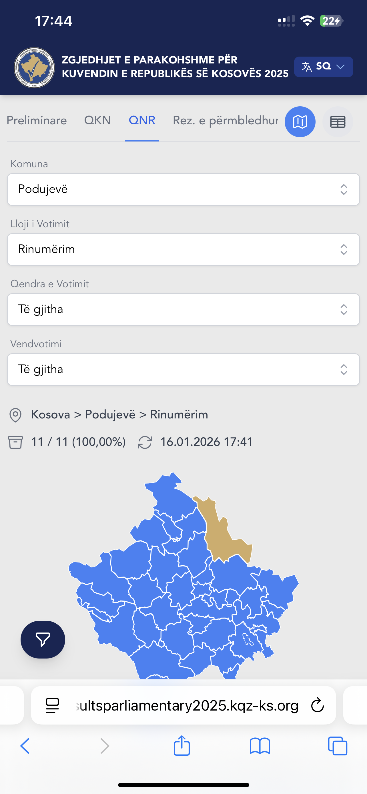This screenshot has width=367, height=794.
Task: Tap the floating filter funnel button
Action: (x=43, y=639)
